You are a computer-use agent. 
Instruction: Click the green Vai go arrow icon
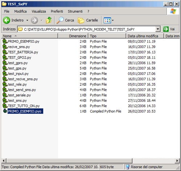[166, 29]
